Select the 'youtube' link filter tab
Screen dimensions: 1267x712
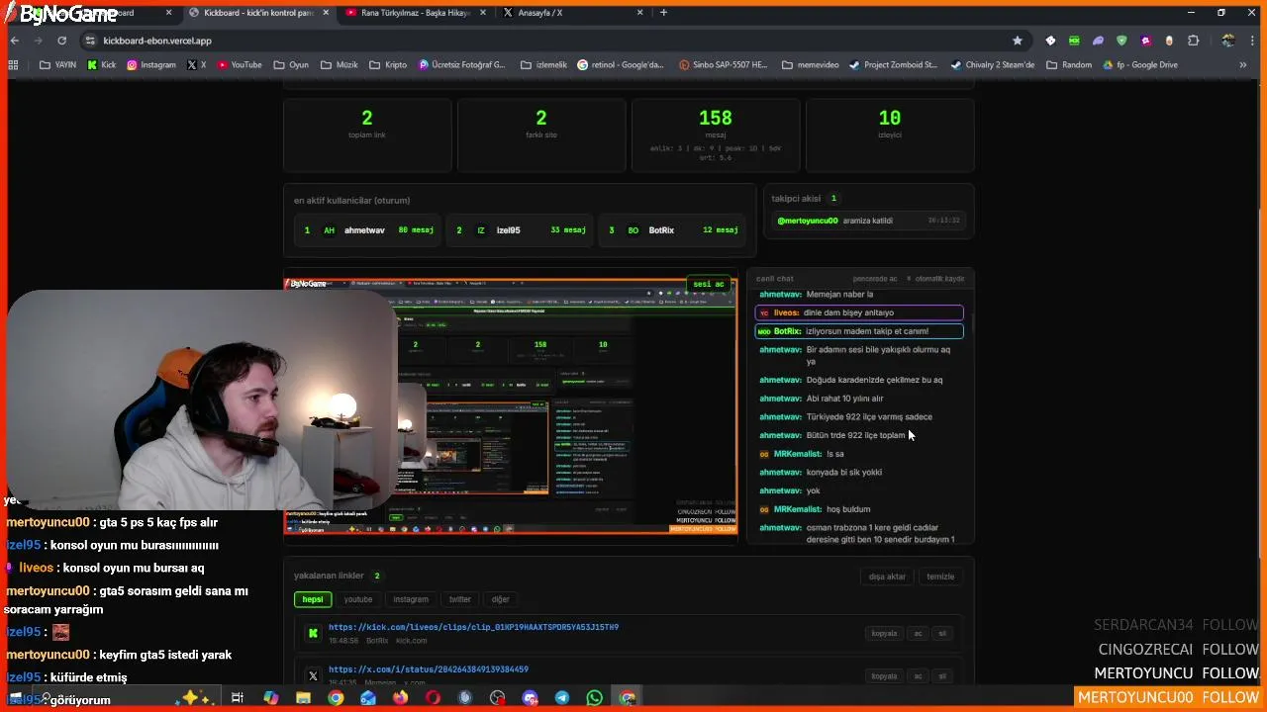tap(358, 599)
